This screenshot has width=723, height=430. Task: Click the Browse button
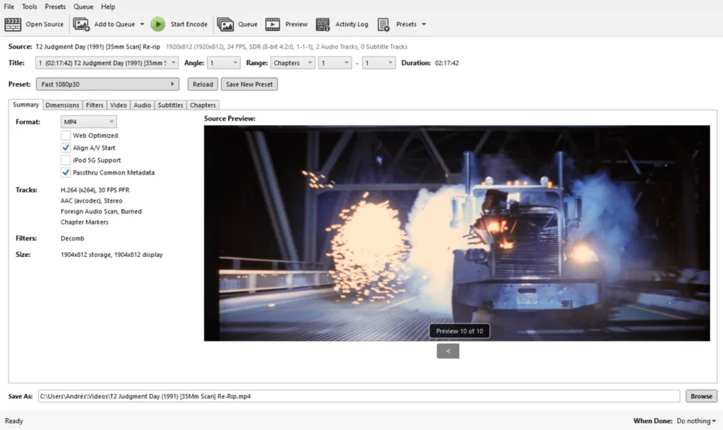pyautogui.click(x=701, y=396)
